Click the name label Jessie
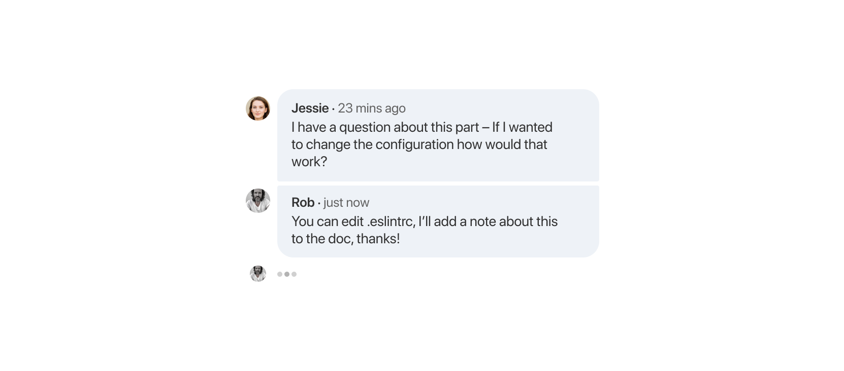The width and height of the screenshot is (844, 371). (x=310, y=108)
